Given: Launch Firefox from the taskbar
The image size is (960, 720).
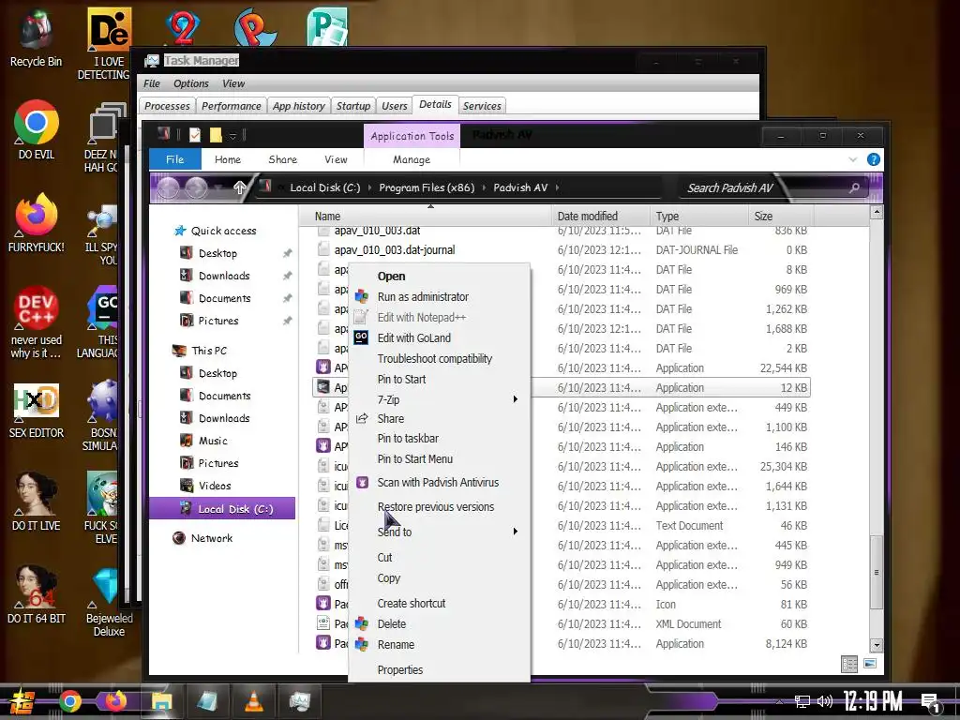Looking at the screenshot, I should click(x=115, y=701).
